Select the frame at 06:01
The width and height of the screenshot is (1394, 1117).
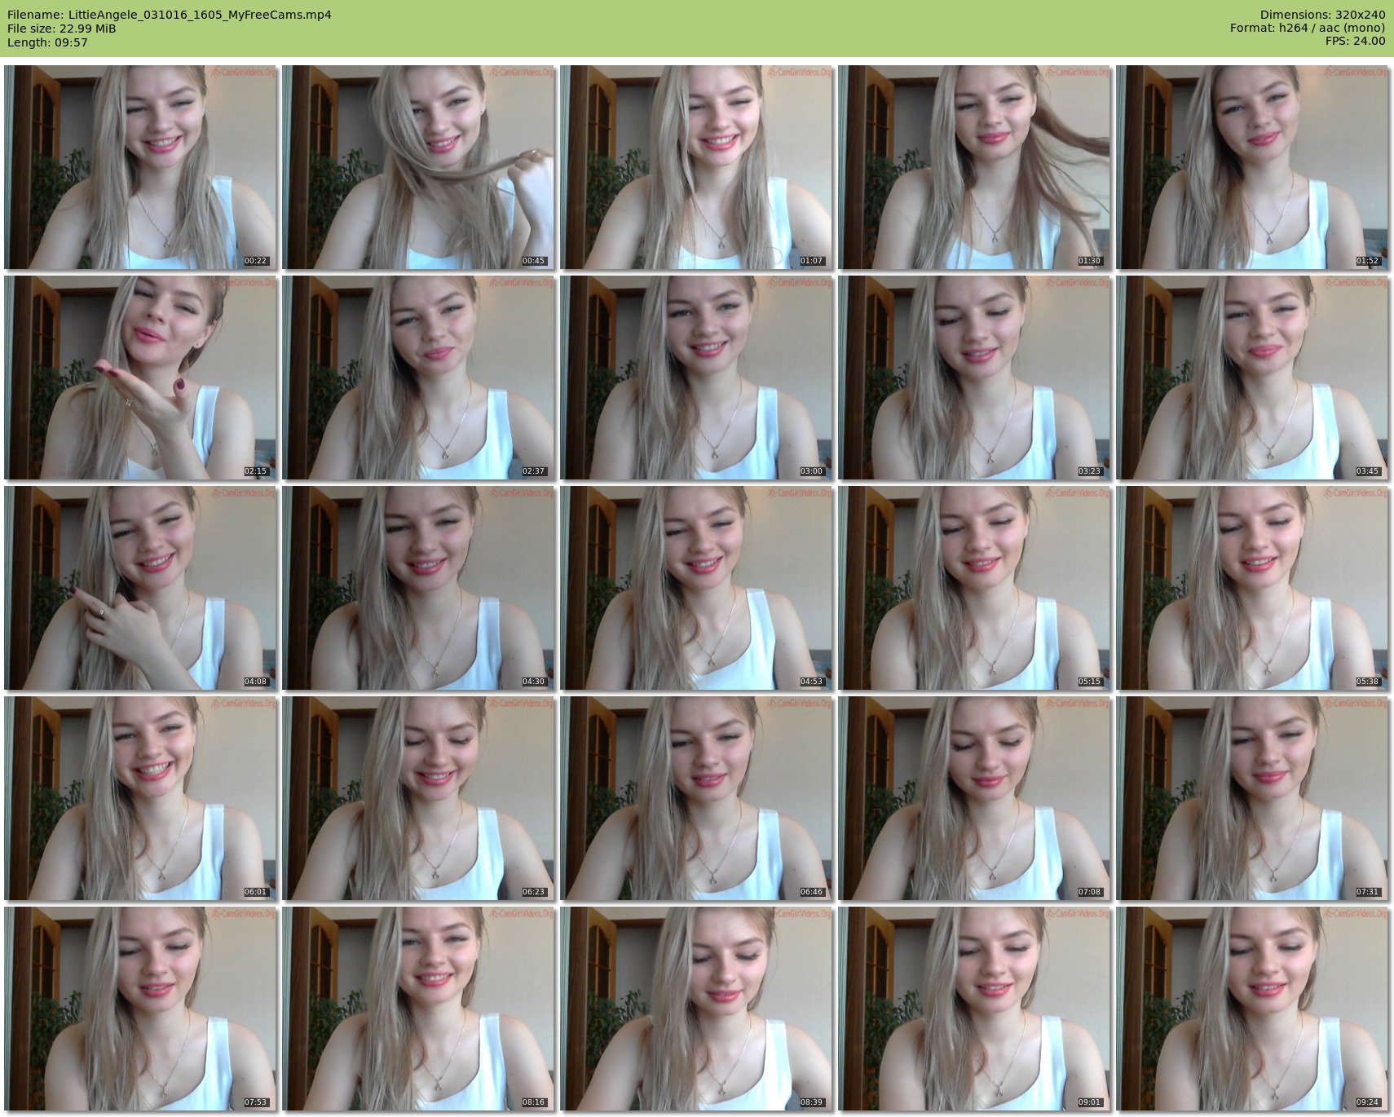pos(140,797)
